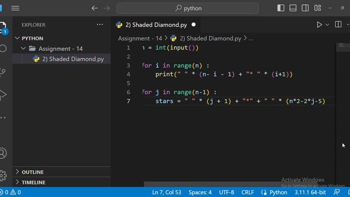
Task: Click 2) Shaded Diamond.py breadcrumb
Action: [x=206, y=38]
